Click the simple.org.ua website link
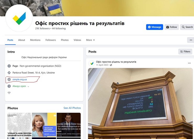194x139 pixels. (x=20, y=79)
